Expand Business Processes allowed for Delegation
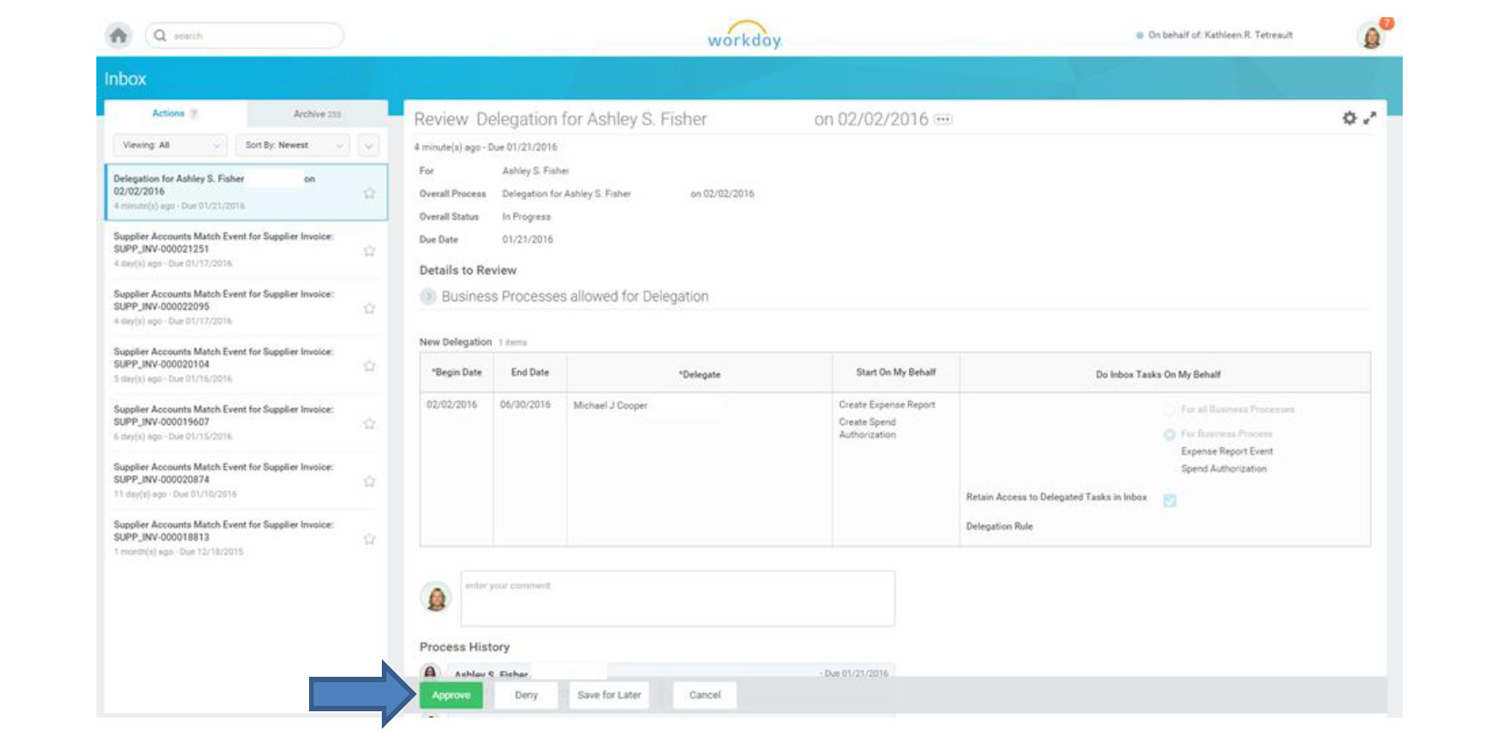 coord(428,296)
